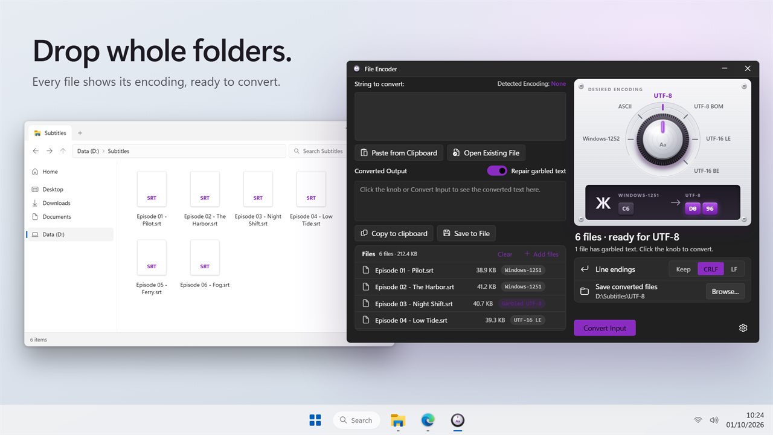Click the Convert Input button
This screenshot has width=773, height=435.
pyautogui.click(x=605, y=328)
